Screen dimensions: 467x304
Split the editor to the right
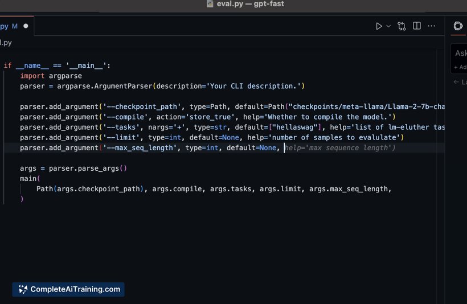pyautogui.click(x=417, y=26)
